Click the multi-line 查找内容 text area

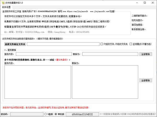37,82
